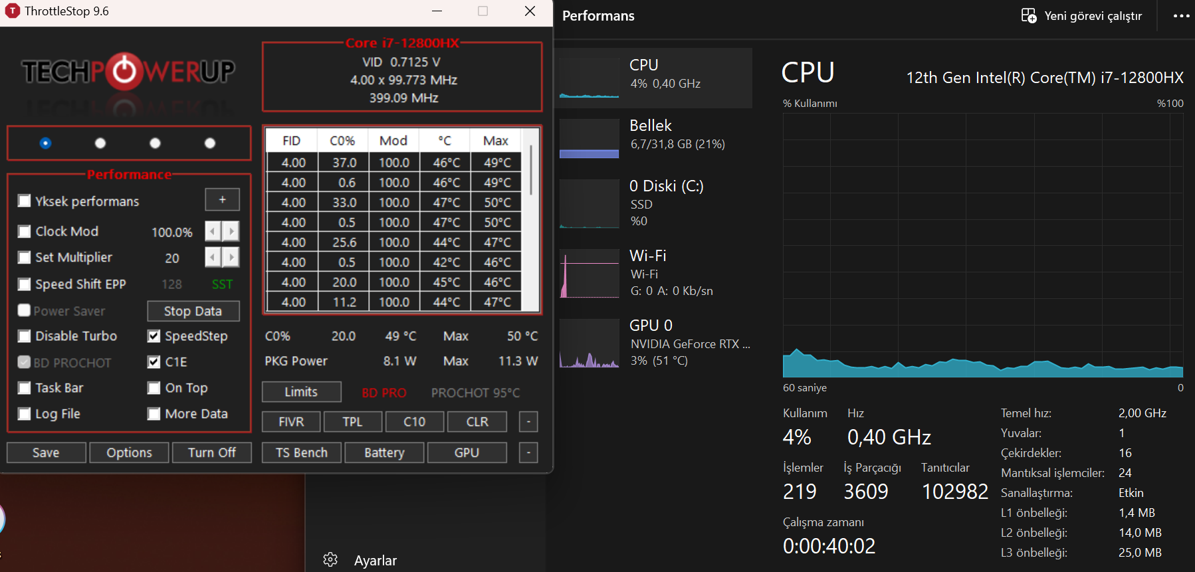Click the CLR button
The image size is (1195, 572).
click(x=477, y=422)
